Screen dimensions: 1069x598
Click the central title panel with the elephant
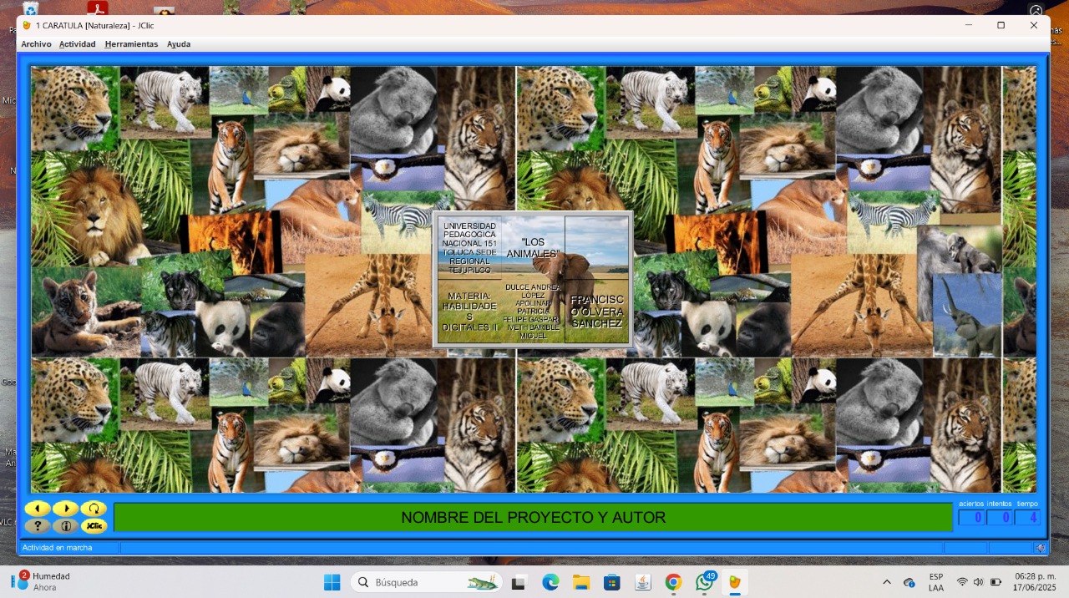point(533,280)
